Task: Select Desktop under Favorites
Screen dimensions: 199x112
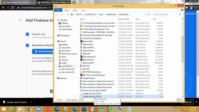Action: [63, 23]
